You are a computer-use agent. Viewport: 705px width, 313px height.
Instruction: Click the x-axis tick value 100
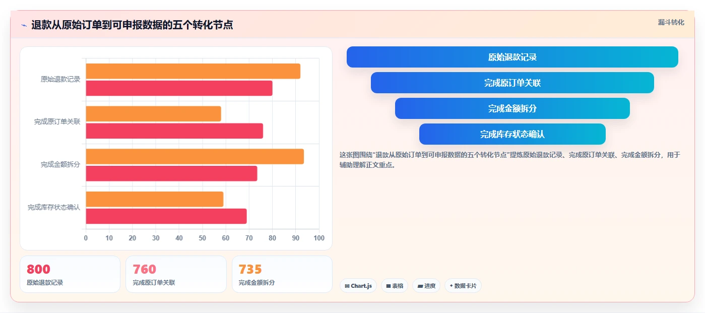pos(318,238)
